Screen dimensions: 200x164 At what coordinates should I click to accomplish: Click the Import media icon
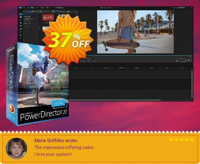coord(25,11)
